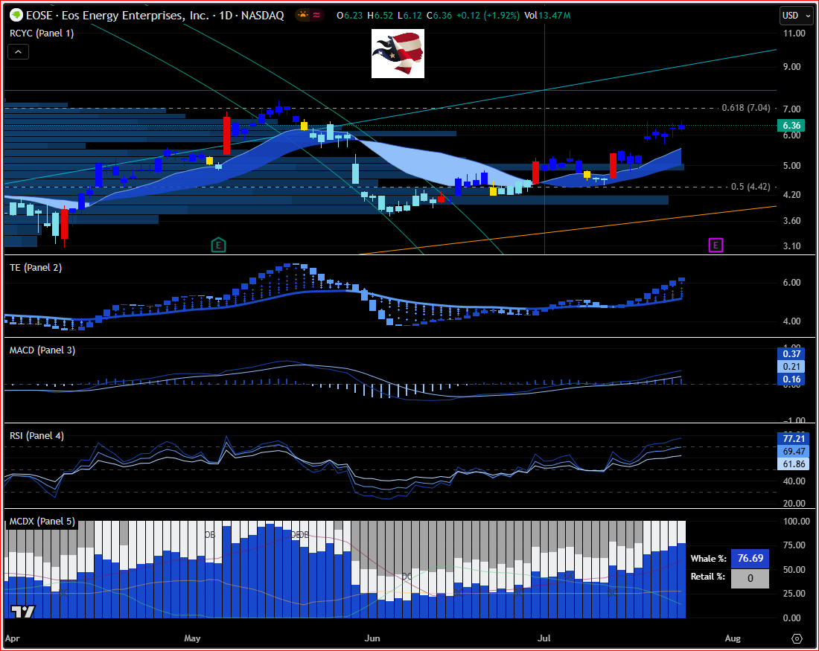This screenshot has width=819, height=651.
Task: Click the Apr label on time axis
Action: 13,638
